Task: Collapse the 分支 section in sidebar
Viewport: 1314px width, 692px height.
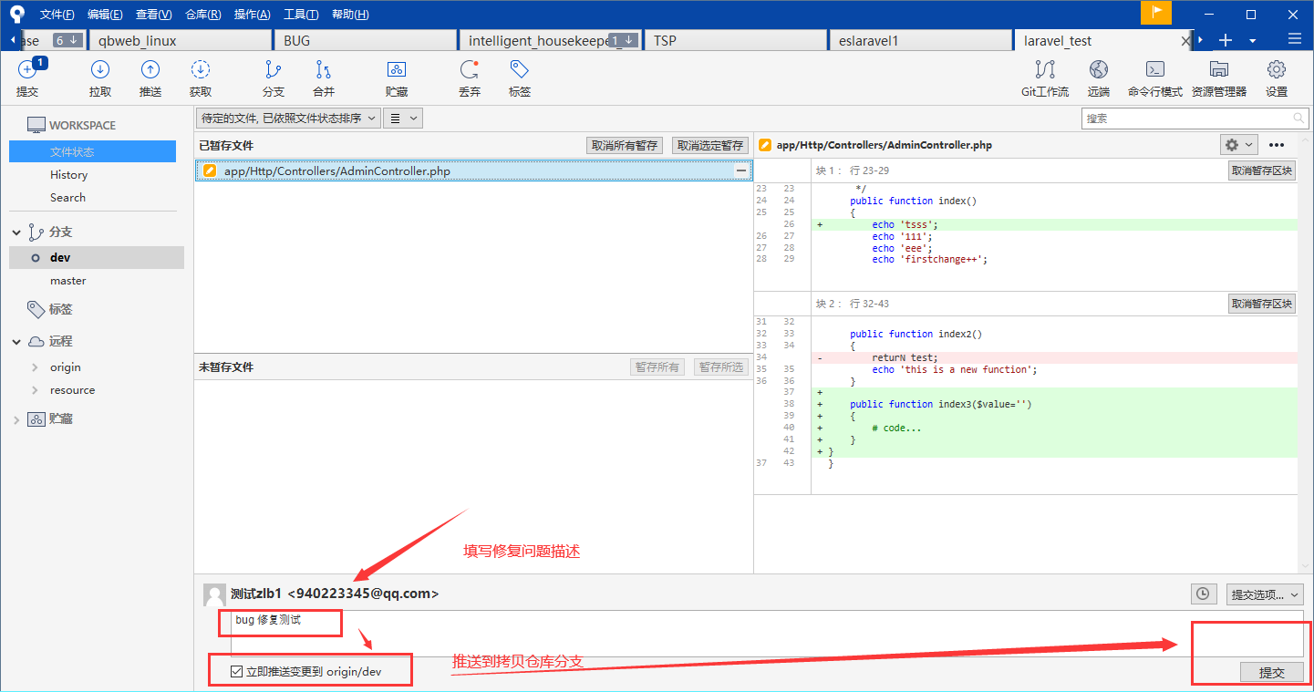Action: coord(16,232)
